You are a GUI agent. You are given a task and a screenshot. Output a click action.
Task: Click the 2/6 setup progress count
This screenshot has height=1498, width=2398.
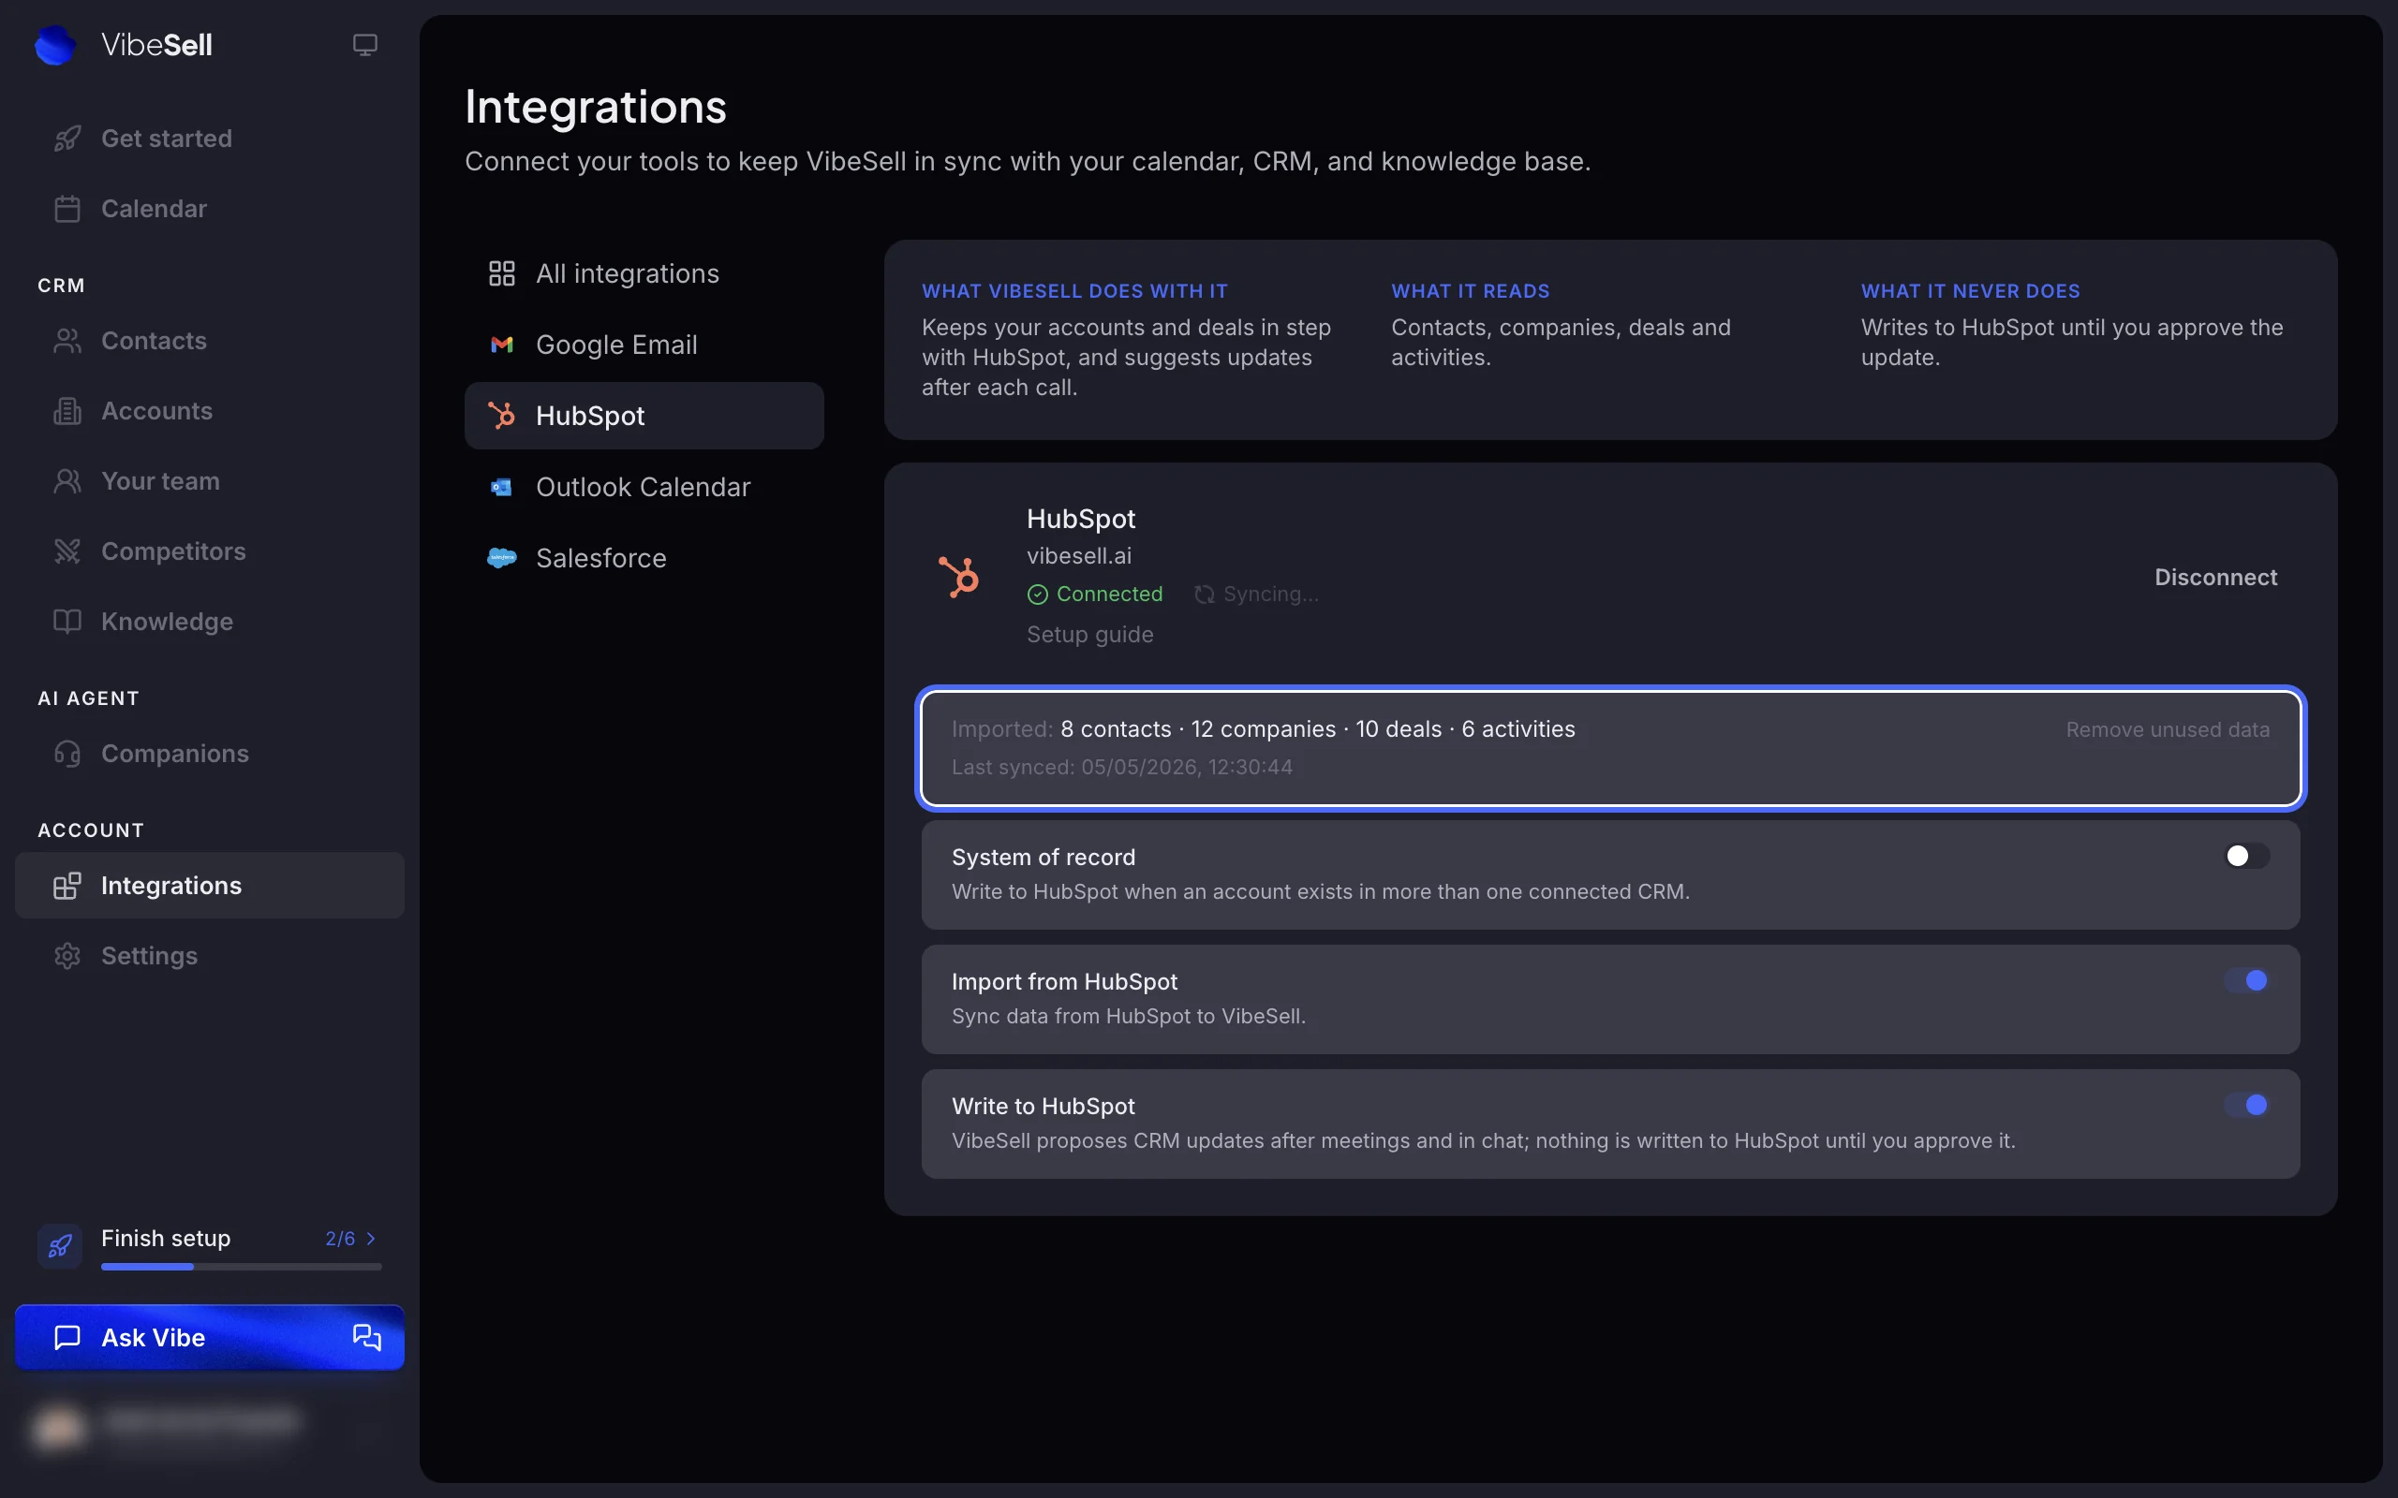click(x=340, y=1240)
